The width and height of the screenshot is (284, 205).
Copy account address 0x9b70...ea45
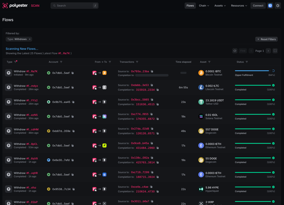click(73, 102)
